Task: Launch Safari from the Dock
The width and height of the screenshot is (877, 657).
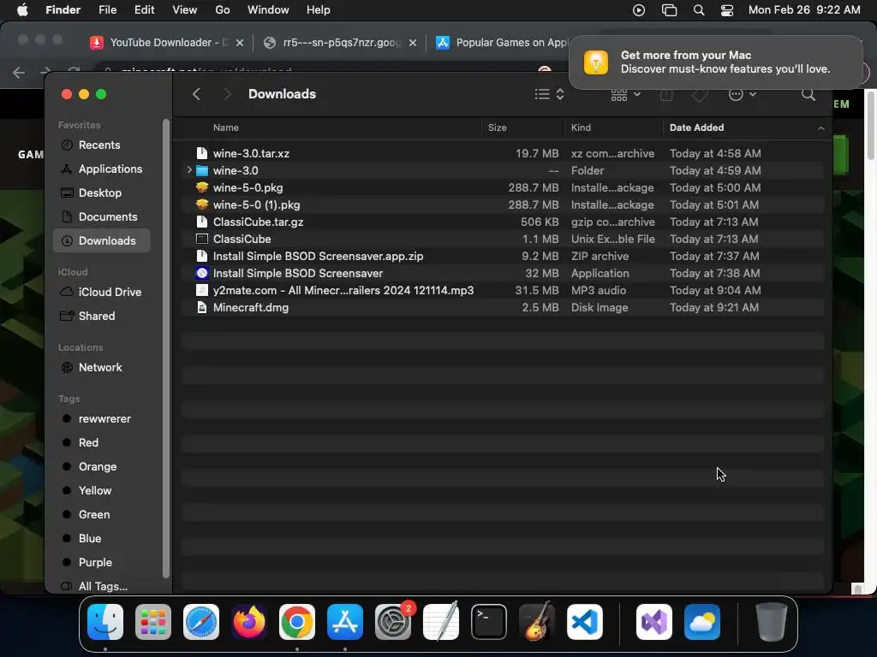Action: pyautogui.click(x=201, y=622)
